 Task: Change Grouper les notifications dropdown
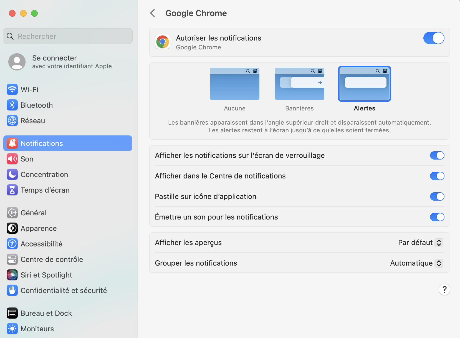pos(416,263)
